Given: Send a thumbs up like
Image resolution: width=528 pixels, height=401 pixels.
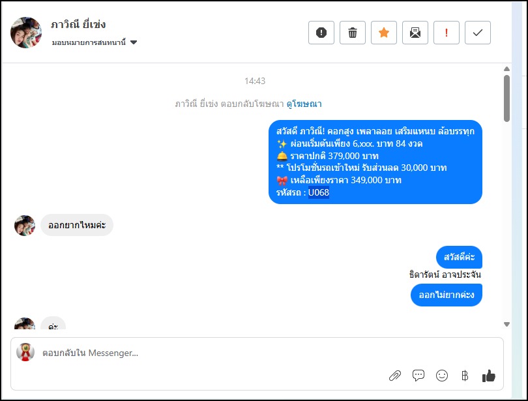Looking at the screenshot, I should (489, 376).
